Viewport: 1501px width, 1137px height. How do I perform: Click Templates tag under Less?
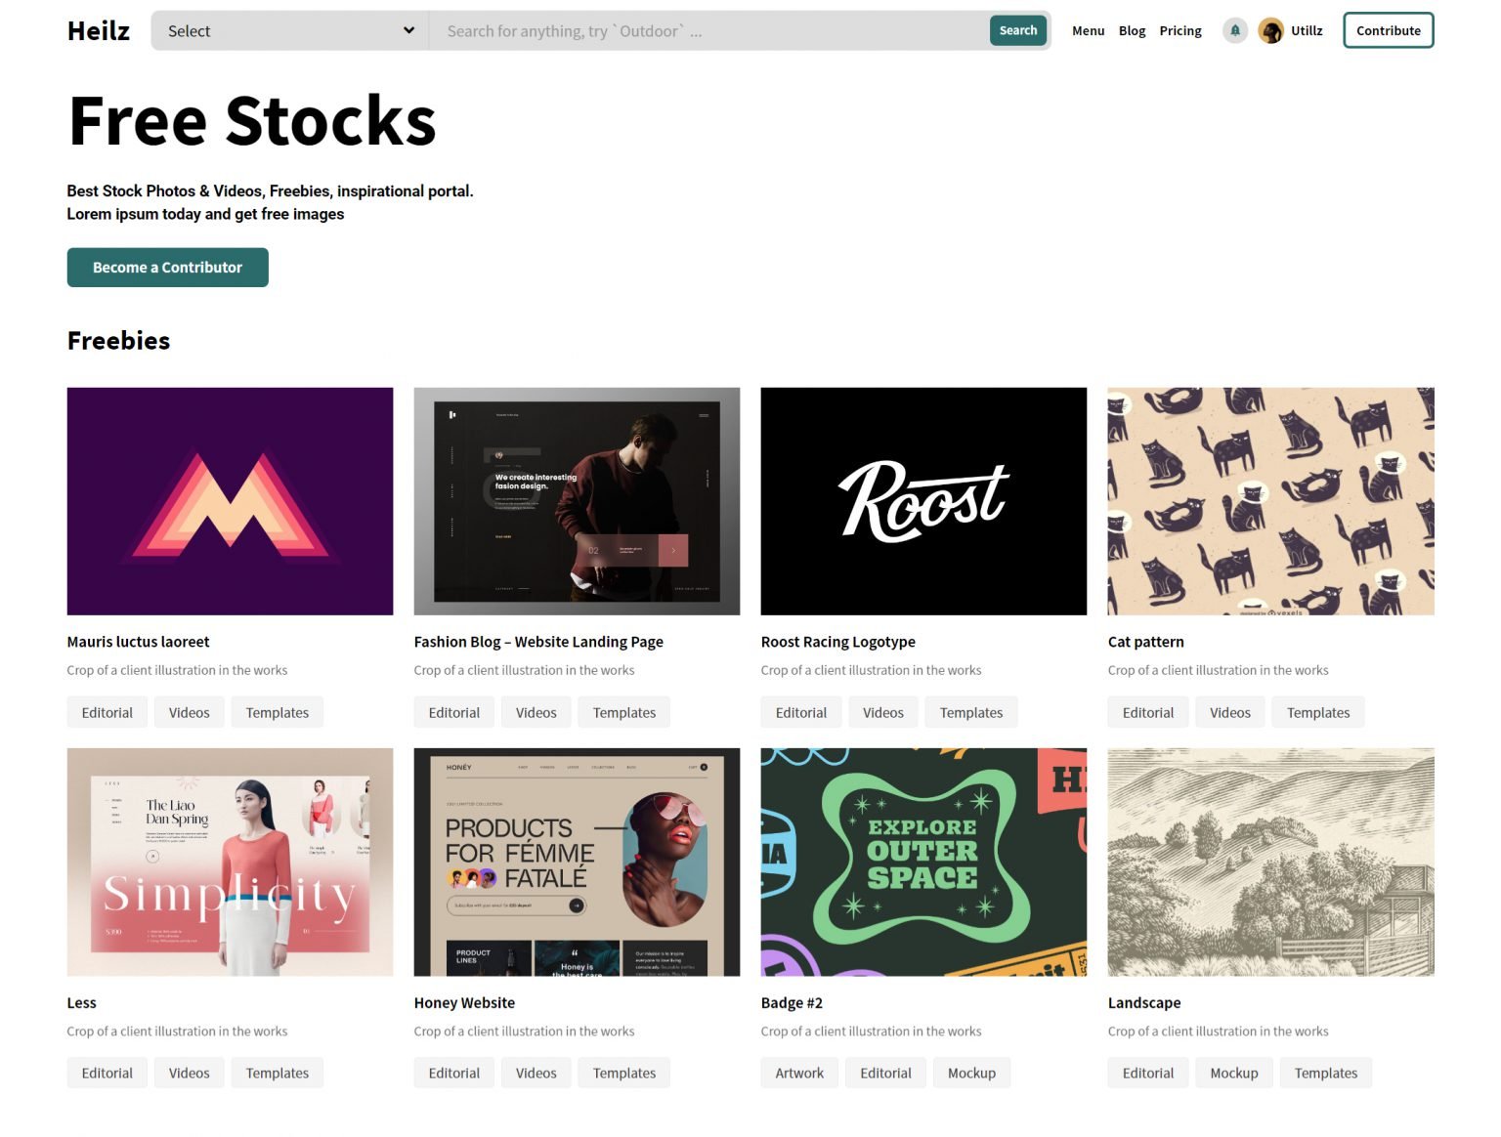point(277,1073)
